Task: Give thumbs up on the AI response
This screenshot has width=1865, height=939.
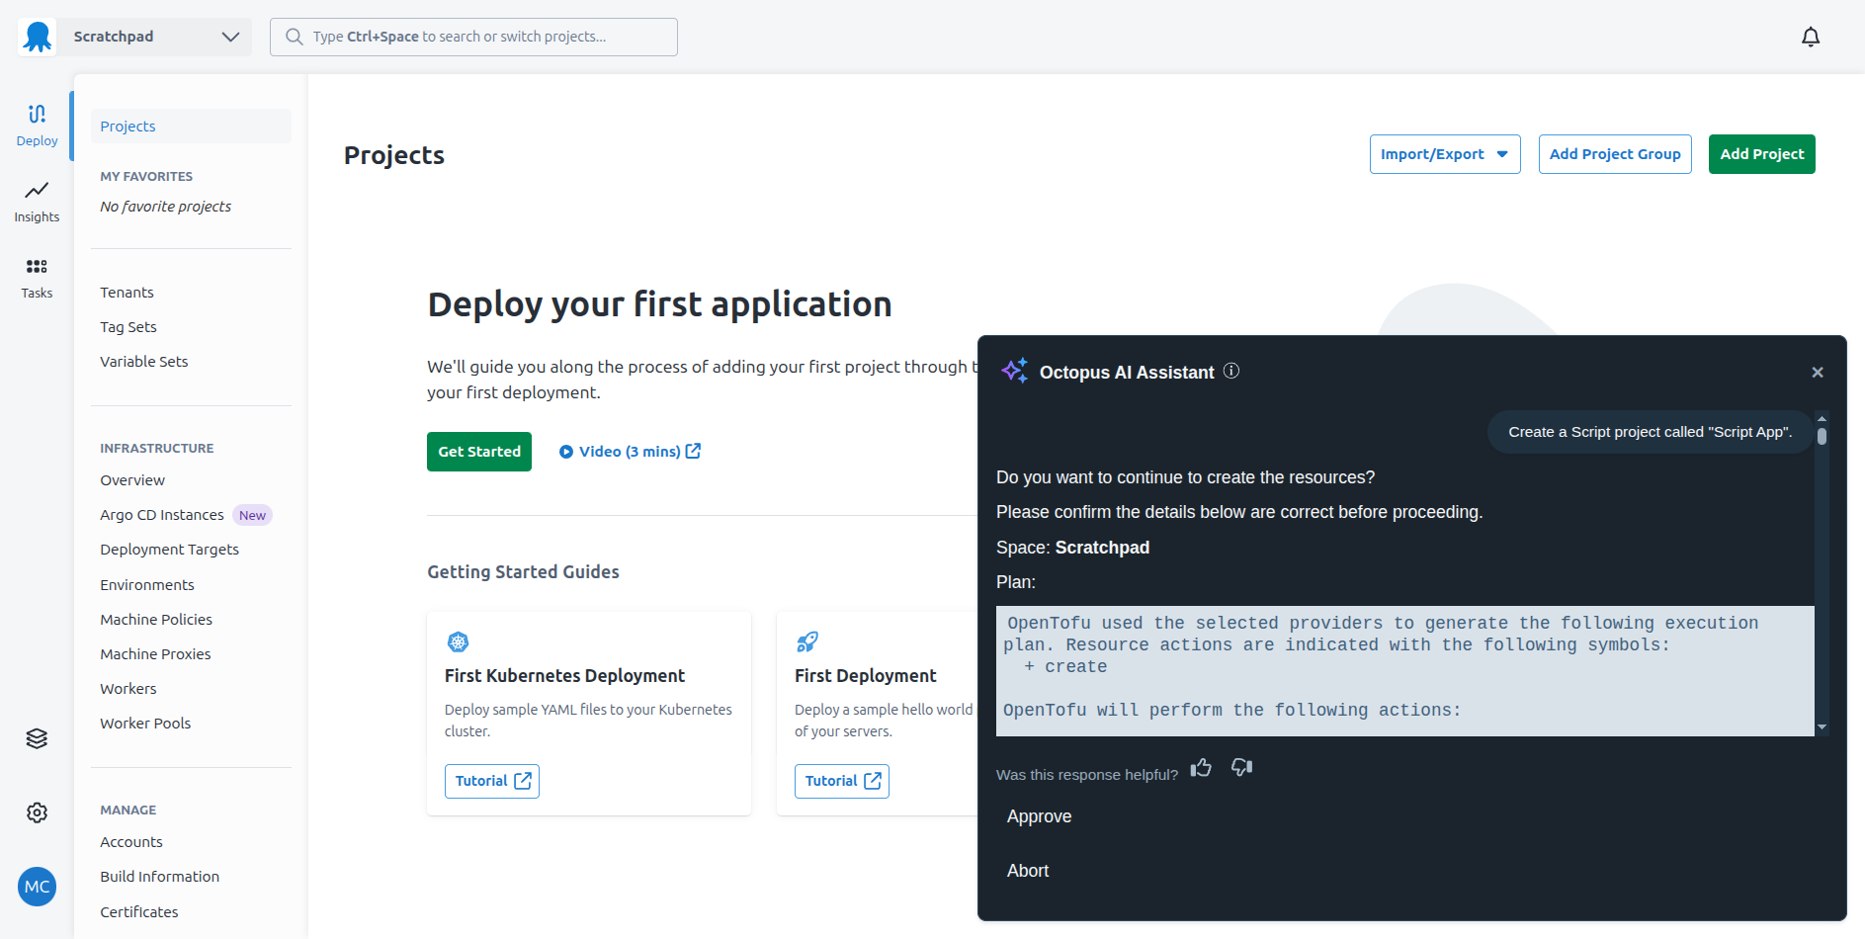Action: point(1201,767)
